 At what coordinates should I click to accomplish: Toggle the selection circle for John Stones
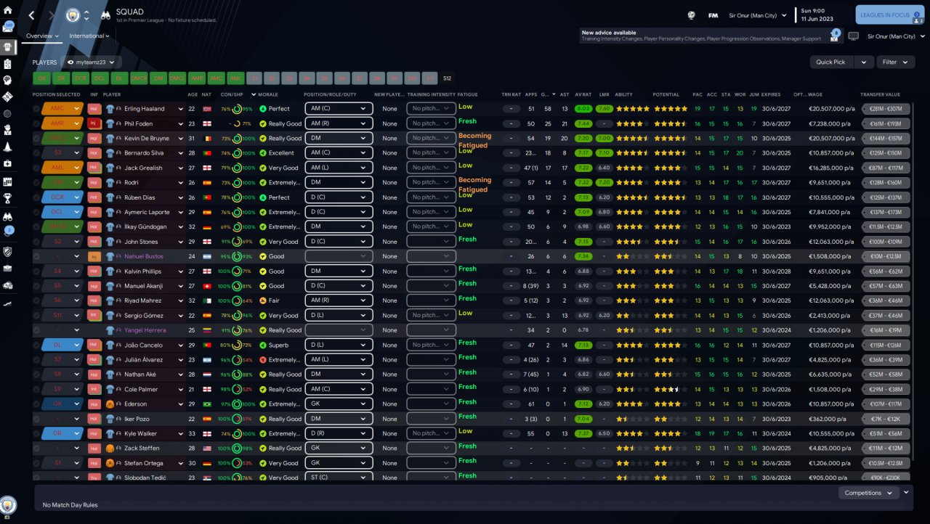pos(36,242)
